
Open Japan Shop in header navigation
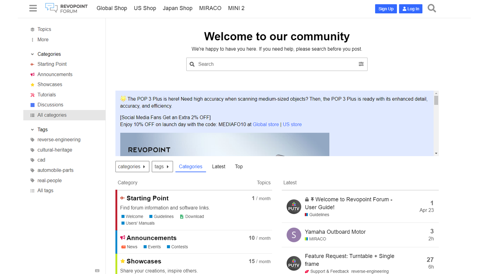point(178,8)
